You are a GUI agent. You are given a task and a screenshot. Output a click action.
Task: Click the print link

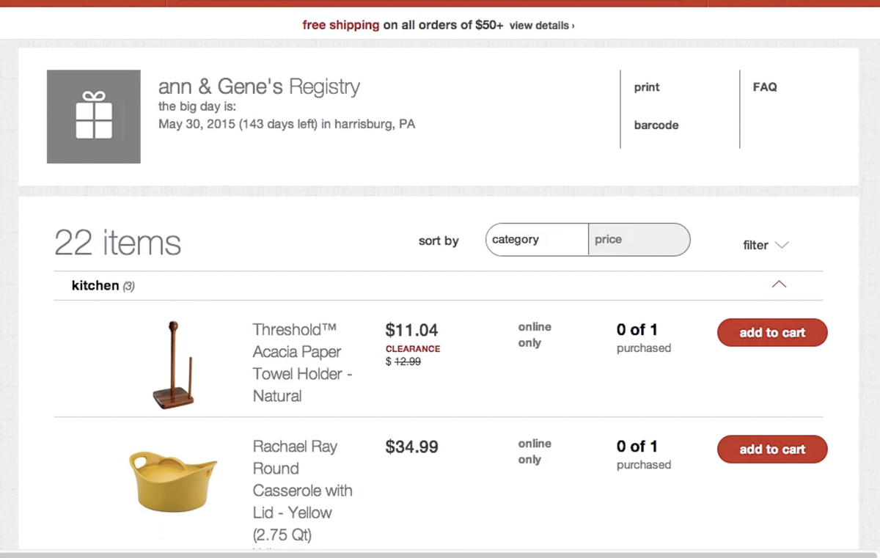click(647, 87)
